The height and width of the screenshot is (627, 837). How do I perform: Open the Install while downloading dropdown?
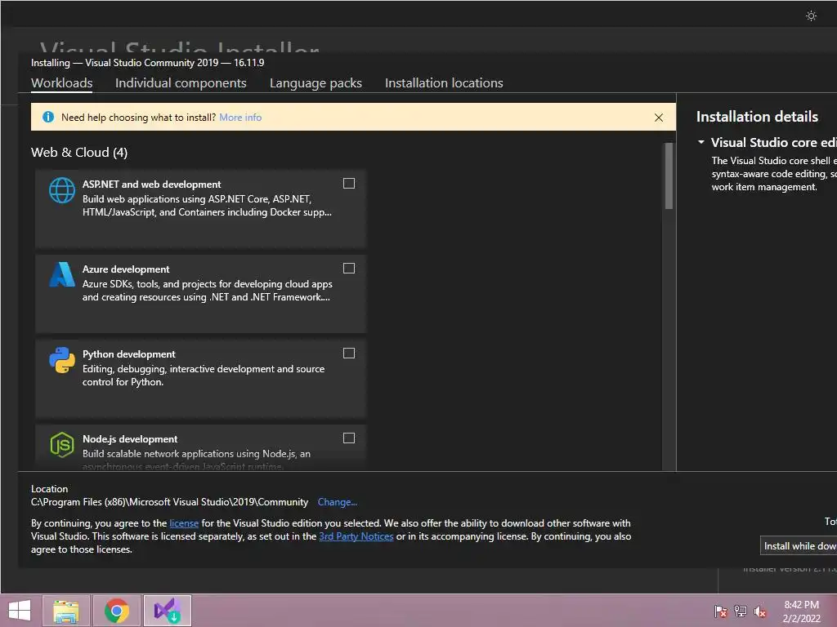[x=799, y=546]
